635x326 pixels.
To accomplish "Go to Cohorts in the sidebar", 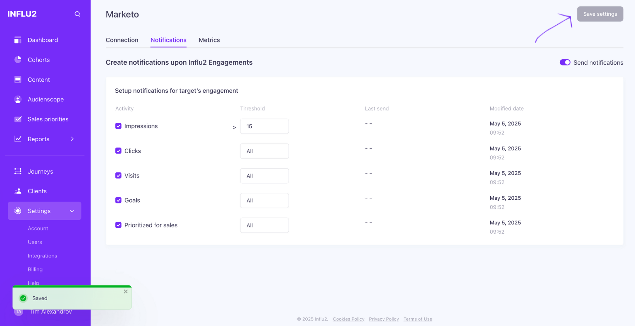I will tap(39, 60).
